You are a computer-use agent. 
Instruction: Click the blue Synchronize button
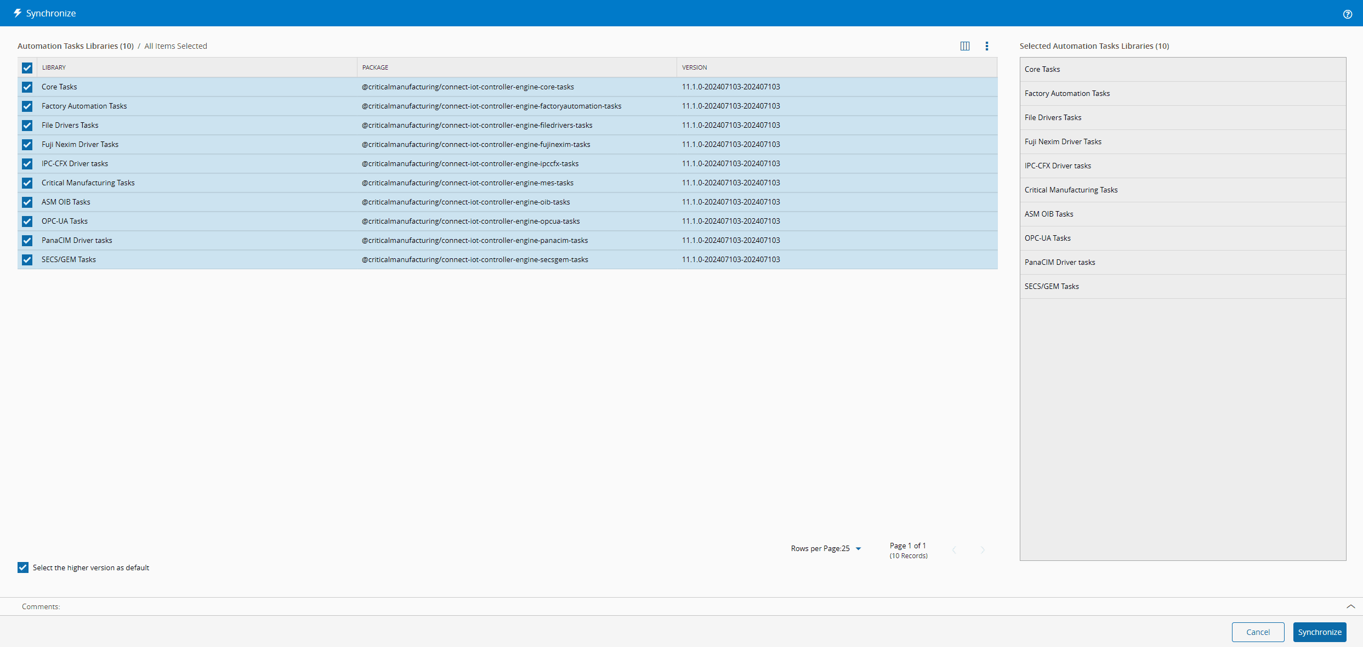(1319, 632)
